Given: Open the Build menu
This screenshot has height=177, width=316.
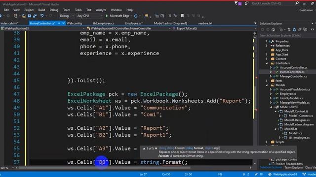Looking at the screenshot, I should [x=41, y=10].
